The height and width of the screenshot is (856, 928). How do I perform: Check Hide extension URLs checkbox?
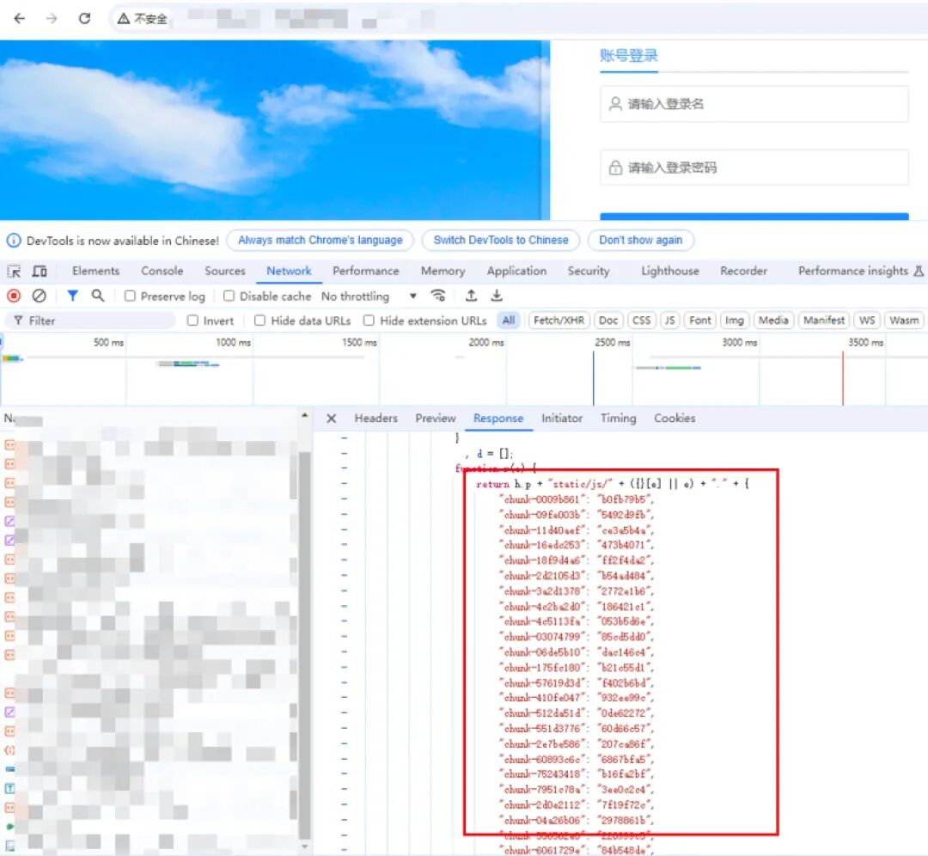(369, 321)
